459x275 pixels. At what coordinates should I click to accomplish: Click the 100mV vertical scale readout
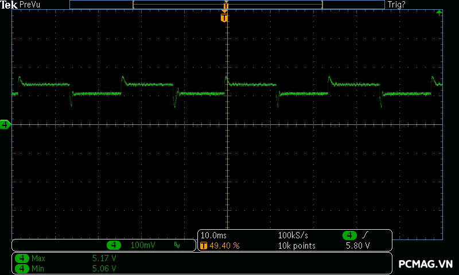(x=142, y=245)
